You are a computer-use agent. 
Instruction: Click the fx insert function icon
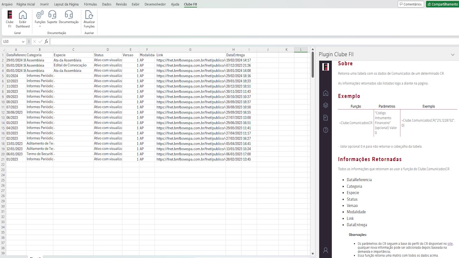[x=46, y=41]
